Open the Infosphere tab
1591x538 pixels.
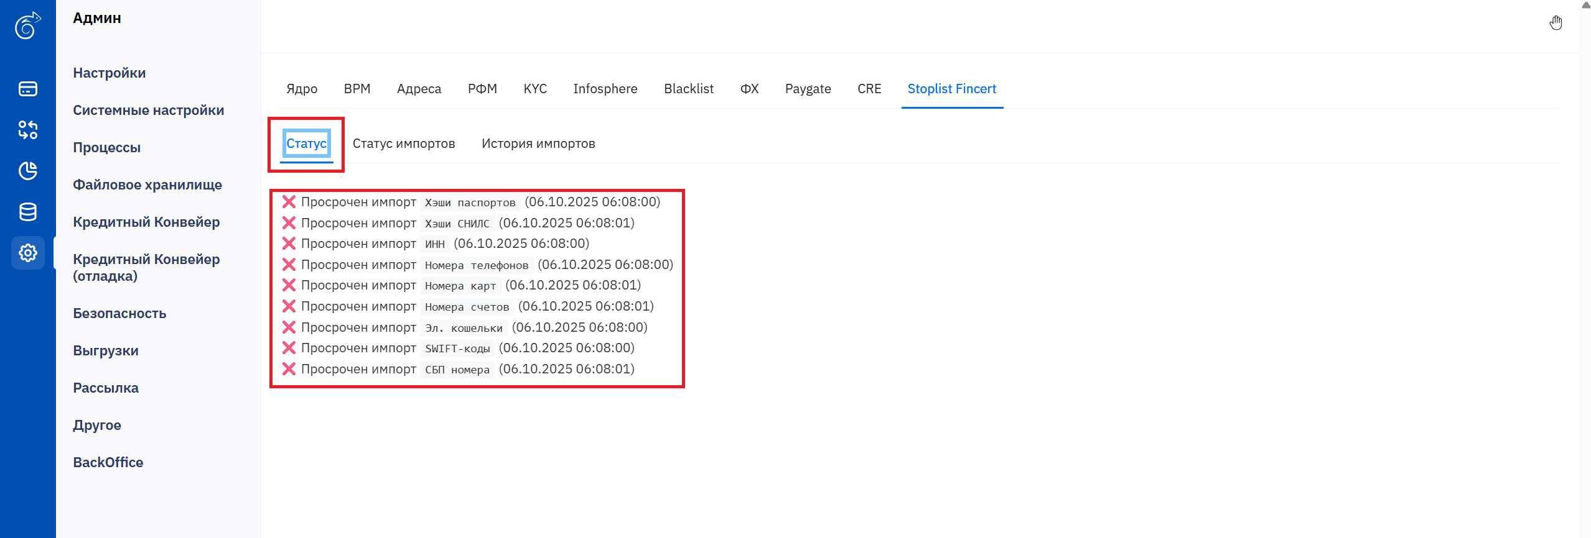point(605,89)
